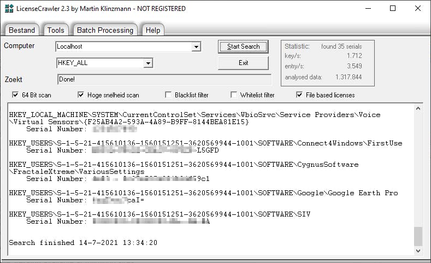Image resolution: width=431 pixels, height=263 pixels.
Task: Switch to the Tools tab
Action: pyautogui.click(x=55, y=30)
